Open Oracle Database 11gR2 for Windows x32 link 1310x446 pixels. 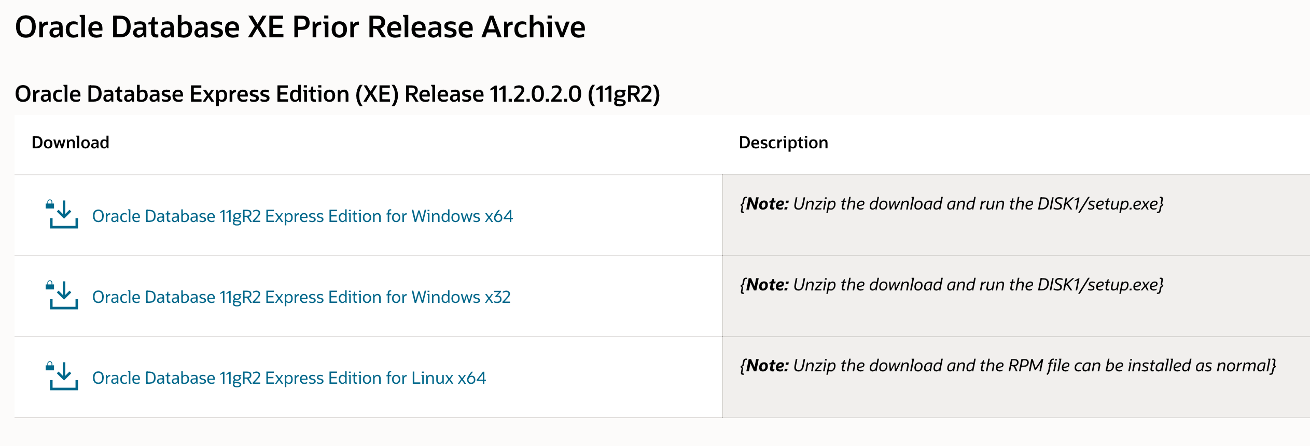click(301, 297)
